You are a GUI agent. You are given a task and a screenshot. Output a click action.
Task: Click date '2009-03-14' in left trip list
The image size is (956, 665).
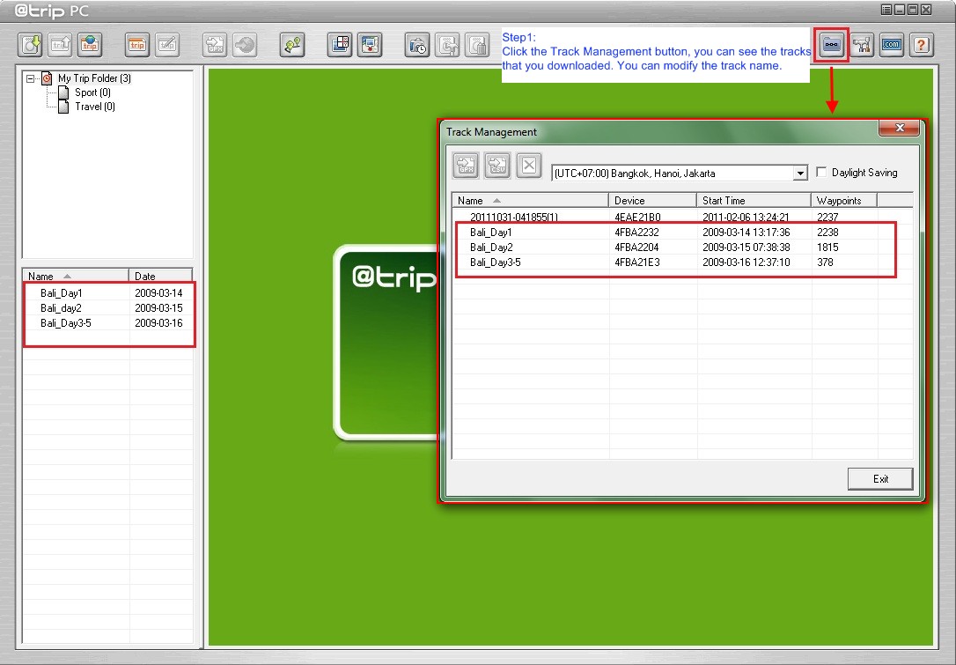point(158,292)
